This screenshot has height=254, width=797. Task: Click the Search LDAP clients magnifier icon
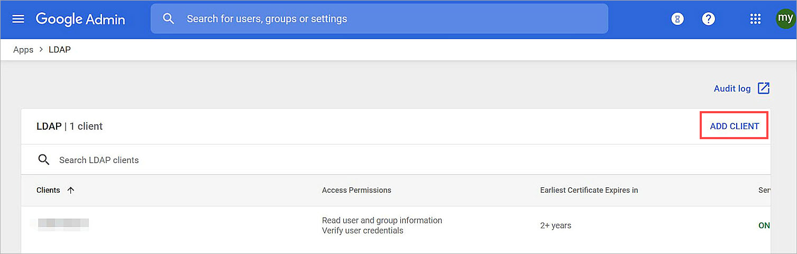click(x=44, y=160)
